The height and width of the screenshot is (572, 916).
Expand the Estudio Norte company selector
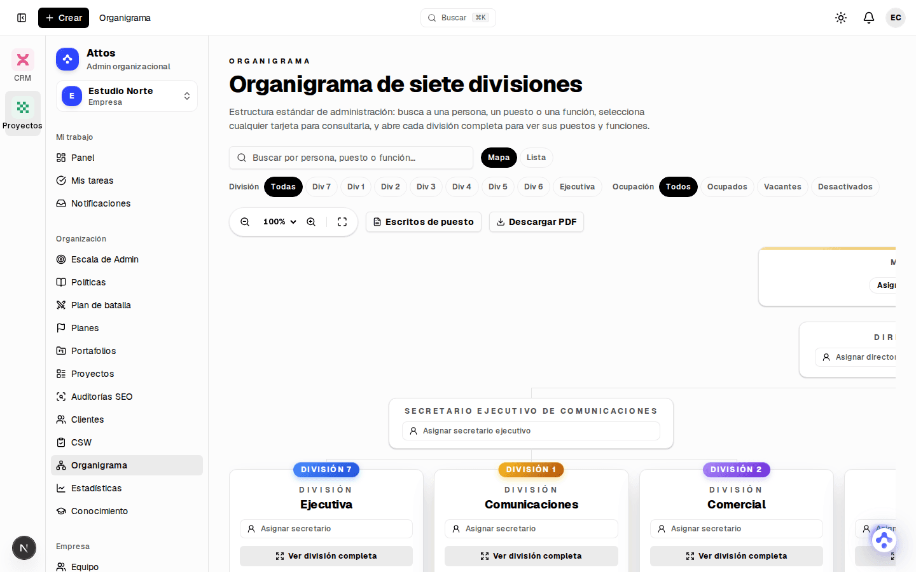[127, 96]
